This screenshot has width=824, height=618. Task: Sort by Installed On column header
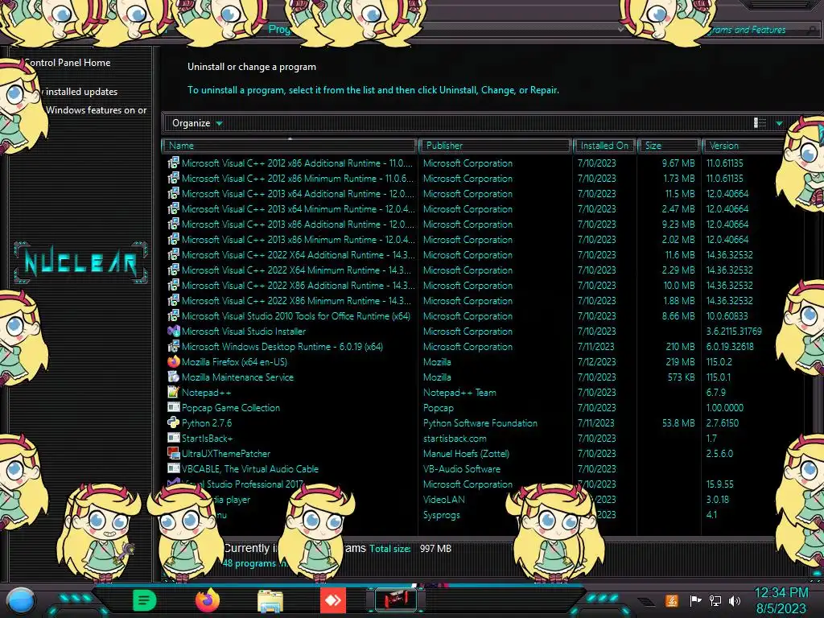[x=604, y=146]
